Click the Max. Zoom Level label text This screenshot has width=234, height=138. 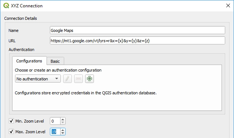(x=30, y=132)
